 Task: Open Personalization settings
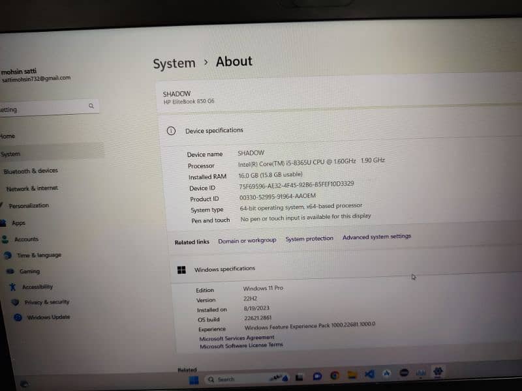coord(29,205)
